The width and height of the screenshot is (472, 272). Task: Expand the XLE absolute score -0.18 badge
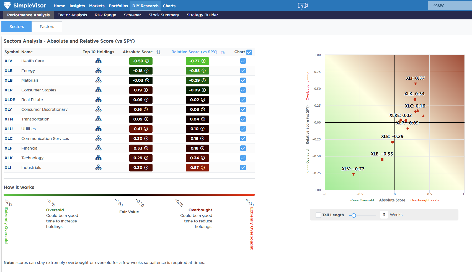141,71
